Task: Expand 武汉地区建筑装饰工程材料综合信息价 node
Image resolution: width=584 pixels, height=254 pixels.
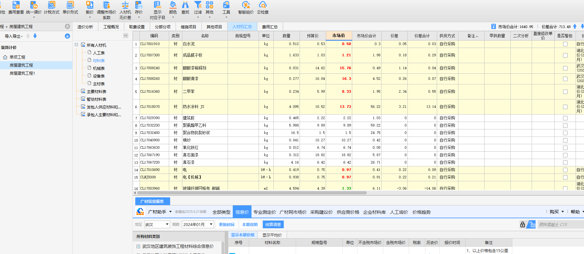Action: click(x=138, y=246)
